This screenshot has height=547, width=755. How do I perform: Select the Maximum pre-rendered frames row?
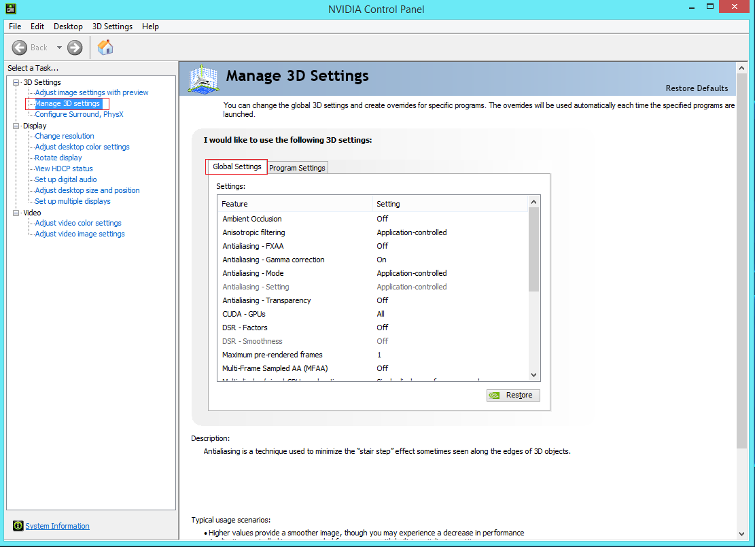373,355
